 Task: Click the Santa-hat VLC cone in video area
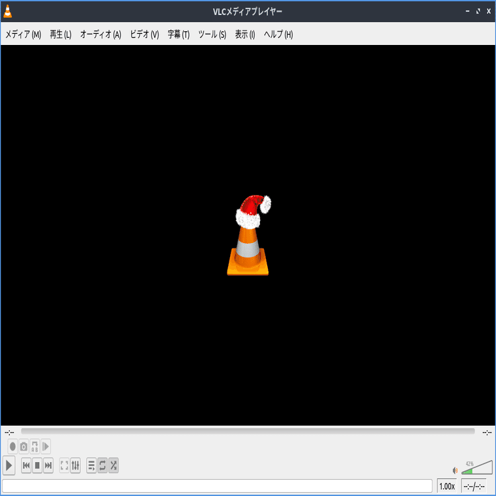tap(248, 235)
